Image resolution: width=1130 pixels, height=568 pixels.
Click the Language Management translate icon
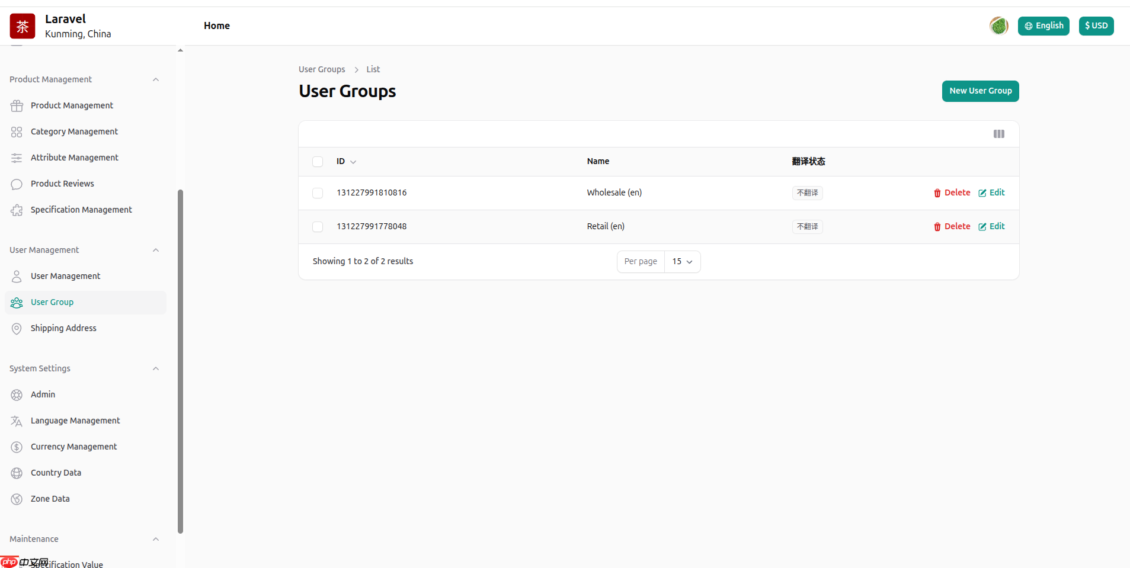click(x=17, y=421)
